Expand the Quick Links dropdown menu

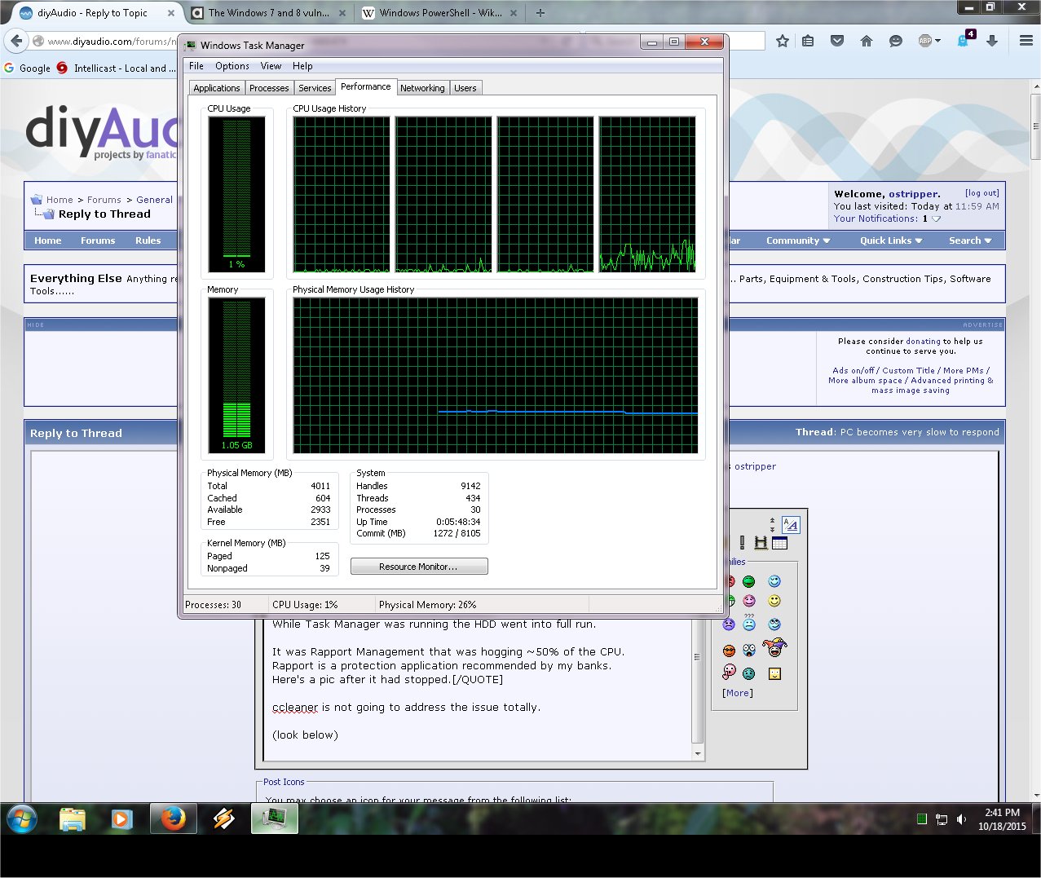point(891,240)
